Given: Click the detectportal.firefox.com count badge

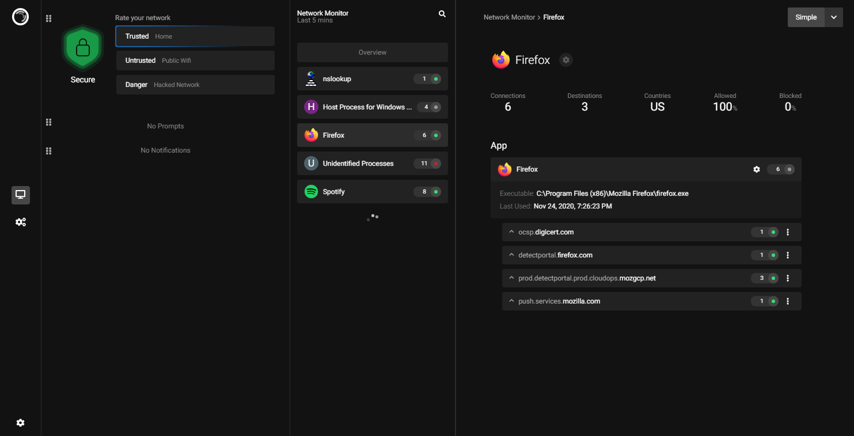Looking at the screenshot, I should coord(765,255).
